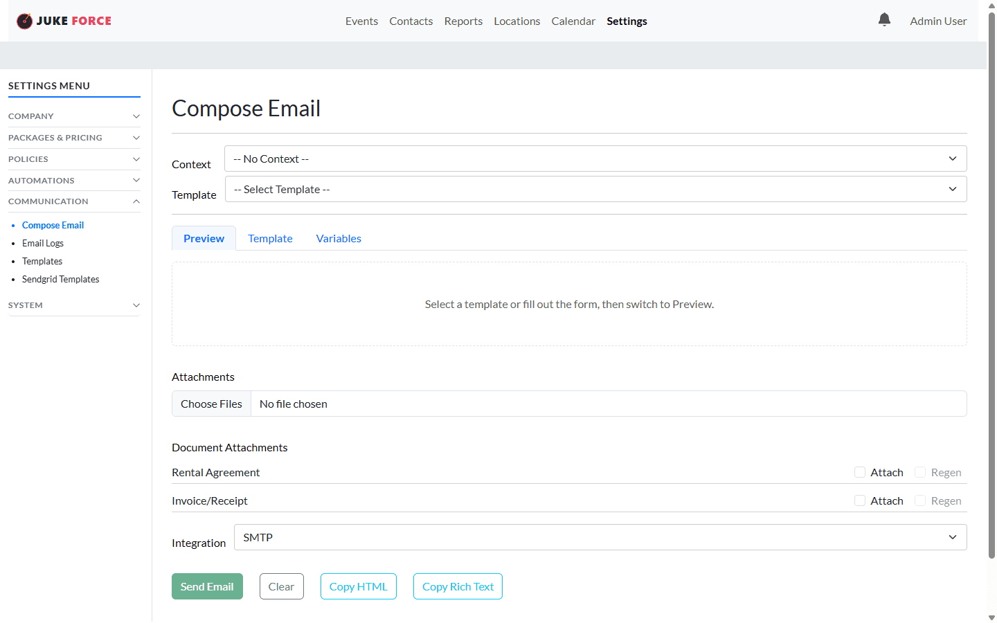Screen dimensions: 997x623
Task: Enable Attach for Invoice/Receipt
Action: [x=859, y=500]
